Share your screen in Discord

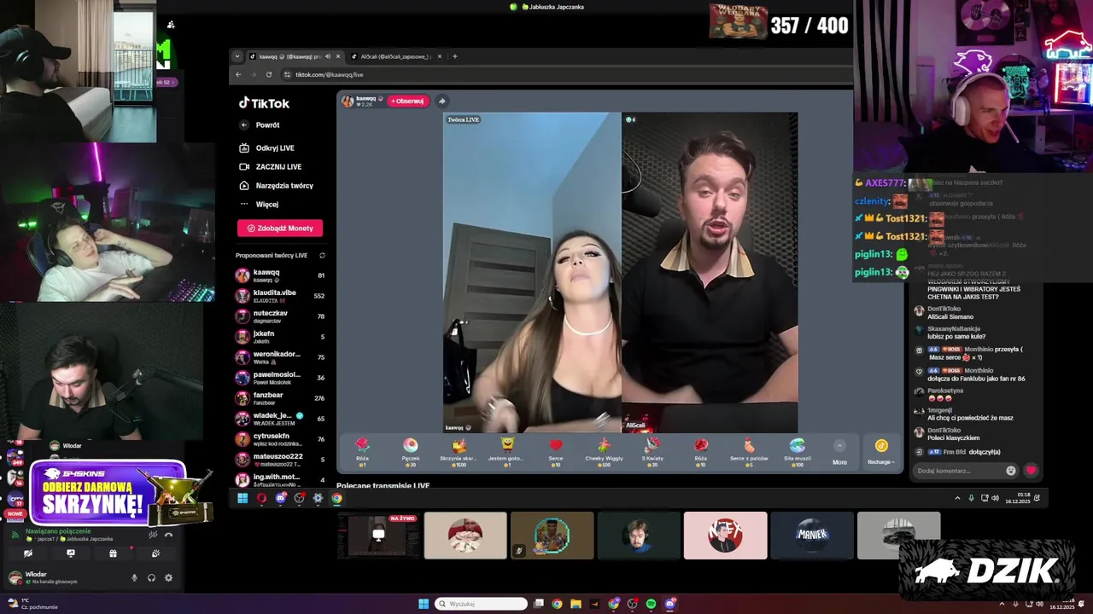pyautogui.click(x=71, y=553)
